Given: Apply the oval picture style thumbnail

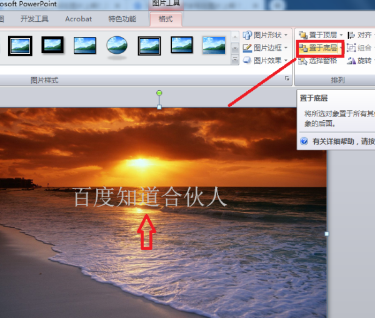Looking at the screenshot, I should [117, 46].
